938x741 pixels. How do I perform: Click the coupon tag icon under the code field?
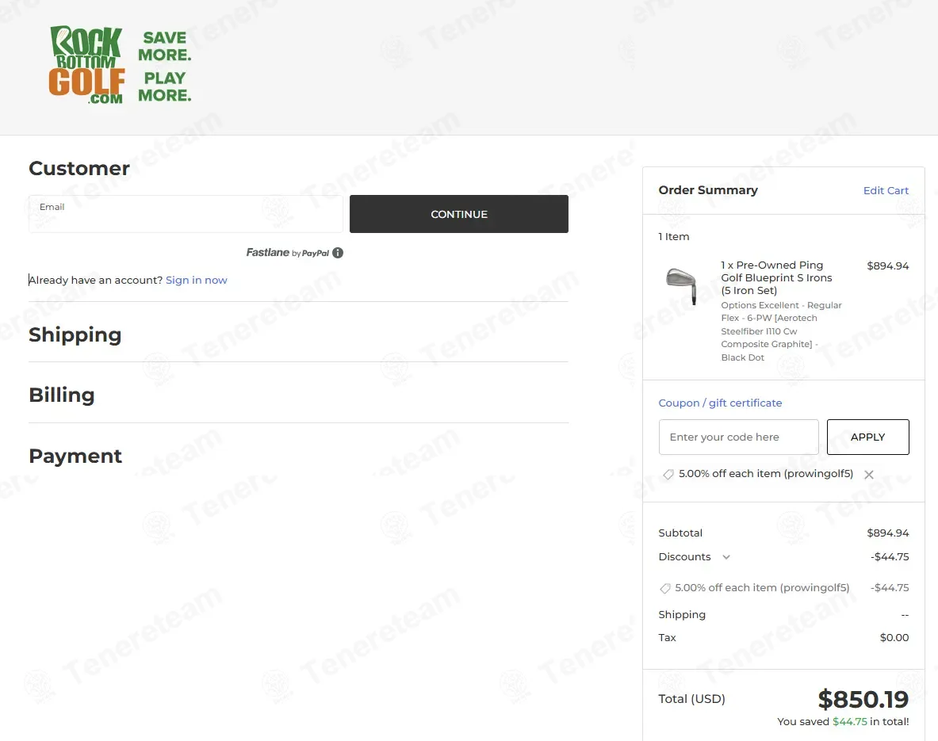coord(668,474)
